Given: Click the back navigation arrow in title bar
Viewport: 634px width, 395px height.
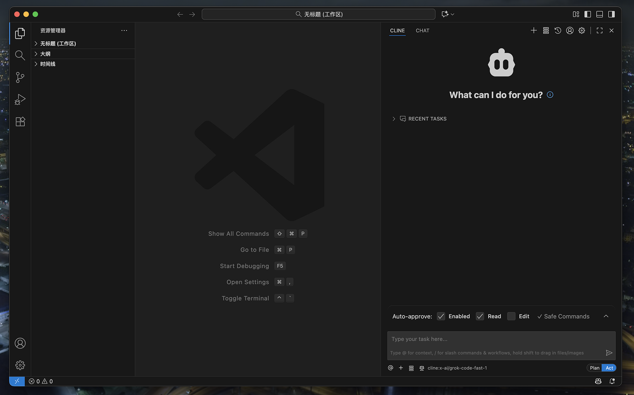Looking at the screenshot, I should point(180,14).
